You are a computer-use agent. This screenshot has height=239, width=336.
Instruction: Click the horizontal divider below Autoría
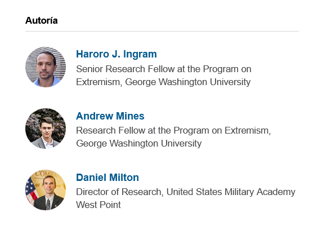[162, 32]
